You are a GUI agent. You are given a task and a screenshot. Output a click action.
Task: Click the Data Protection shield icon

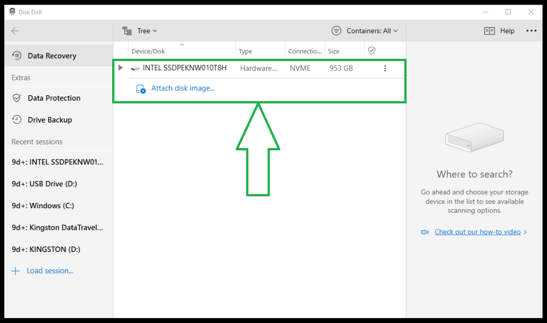coord(17,98)
